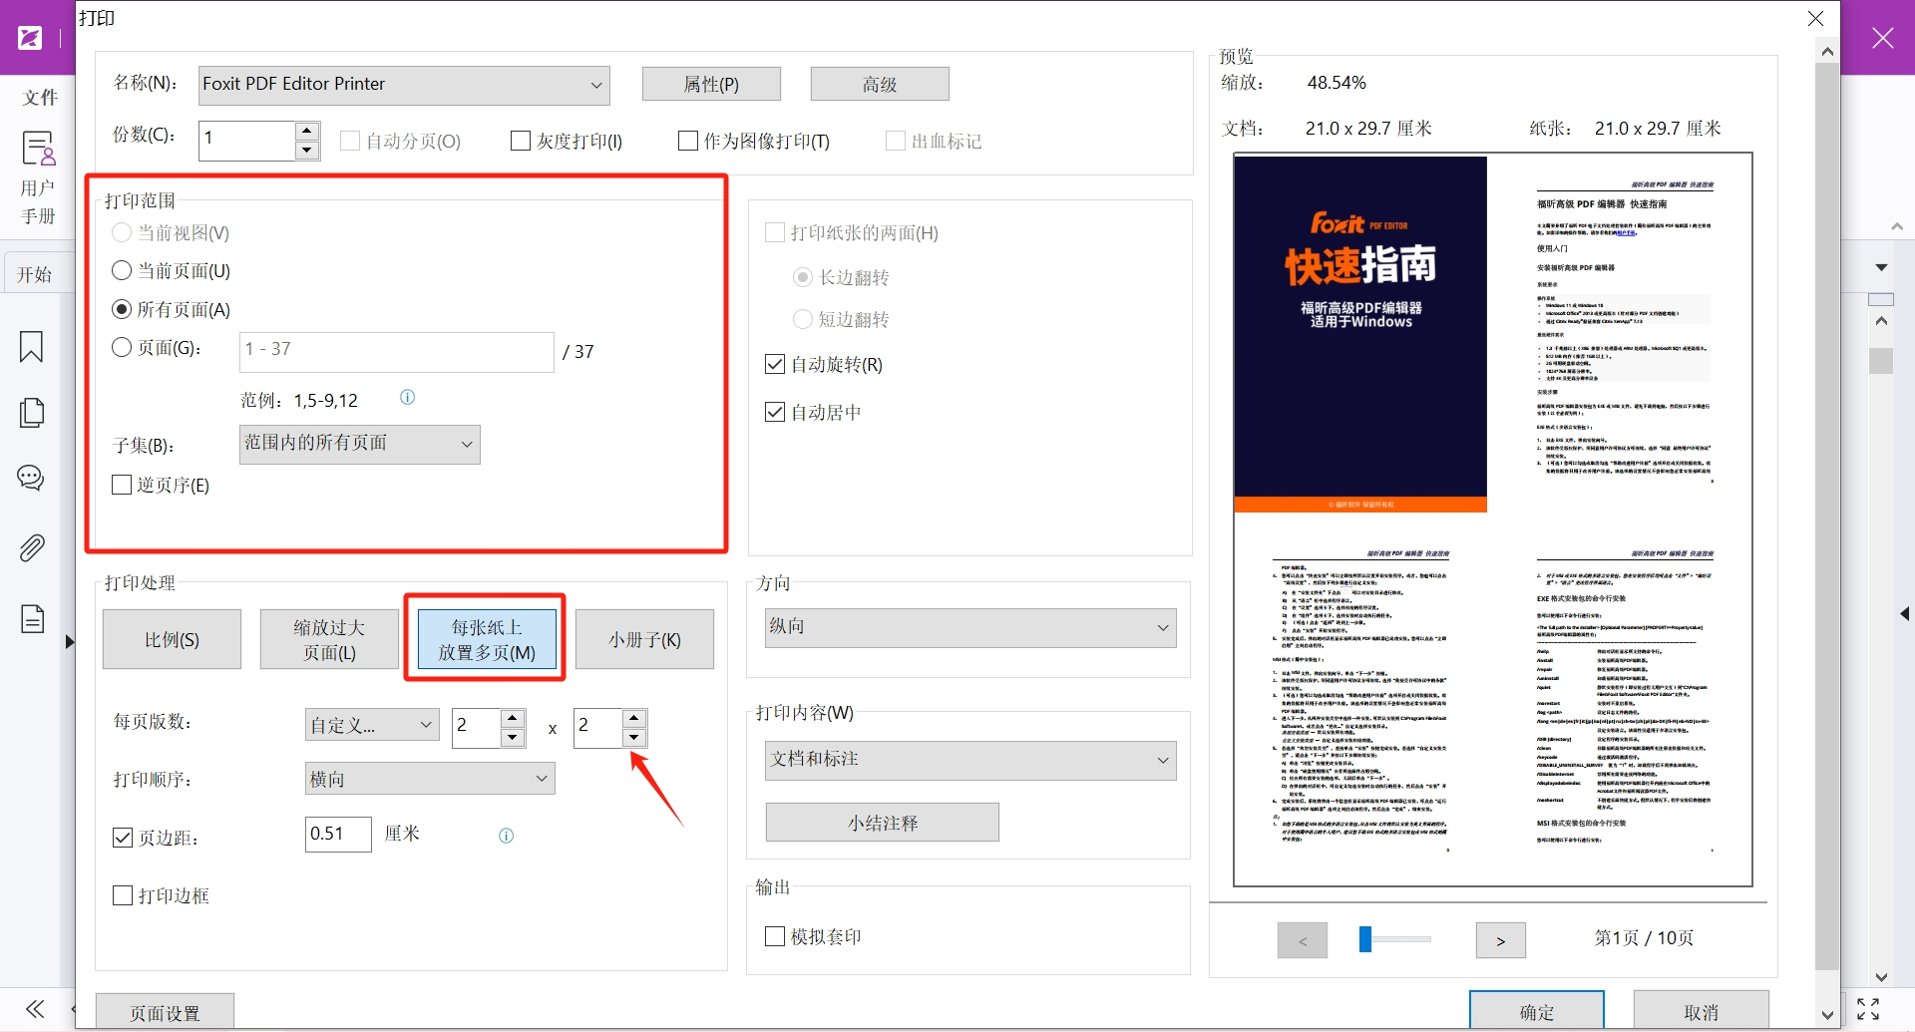Click the printer Properties button

coord(710,85)
